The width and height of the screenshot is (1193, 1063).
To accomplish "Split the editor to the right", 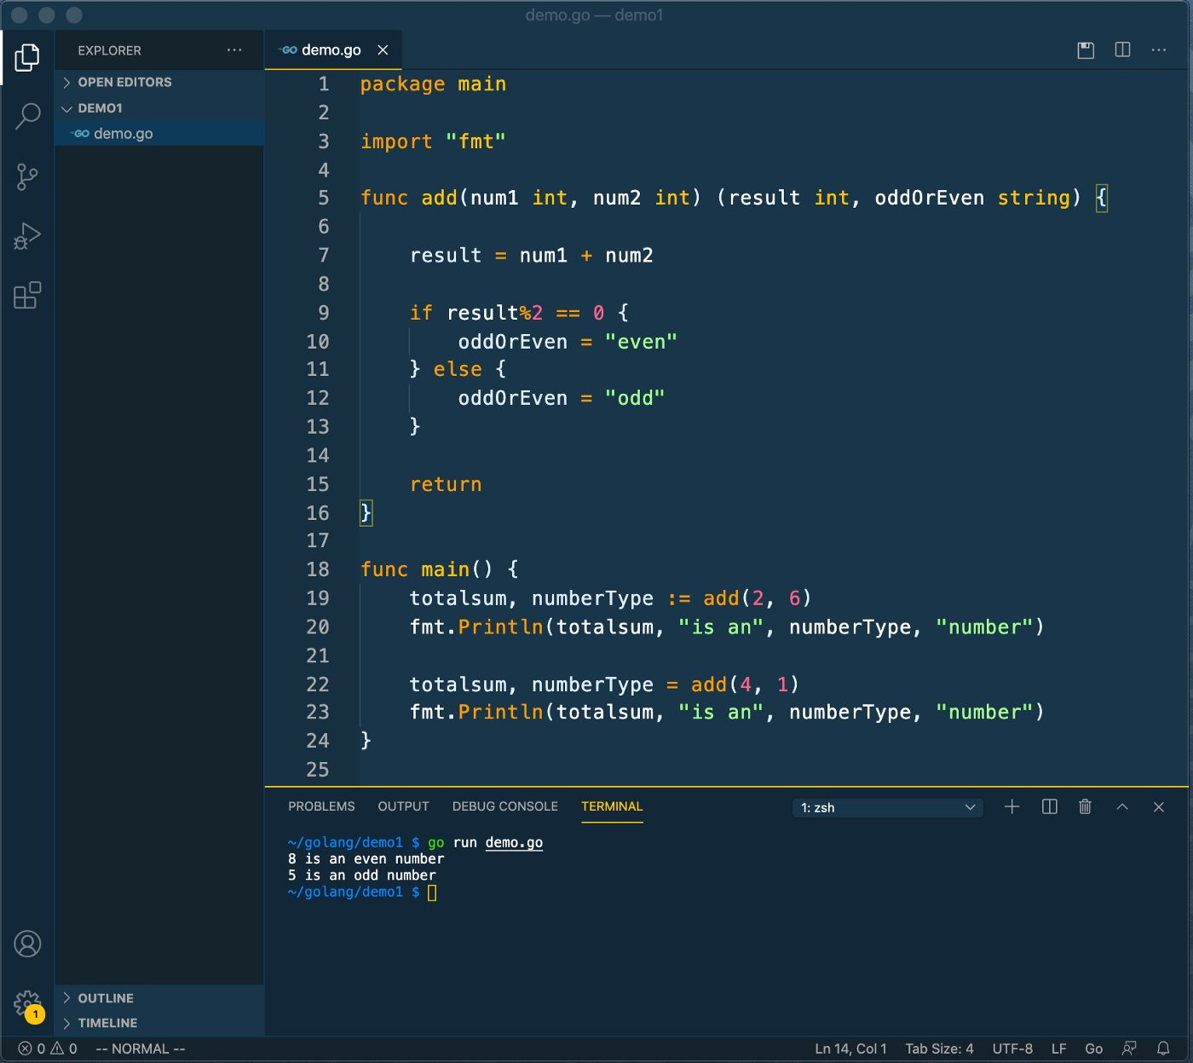I will [1122, 50].
